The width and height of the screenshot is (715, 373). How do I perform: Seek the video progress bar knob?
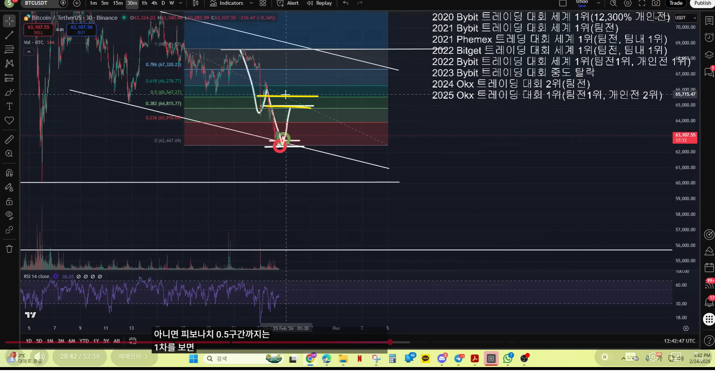click(390, 342)
